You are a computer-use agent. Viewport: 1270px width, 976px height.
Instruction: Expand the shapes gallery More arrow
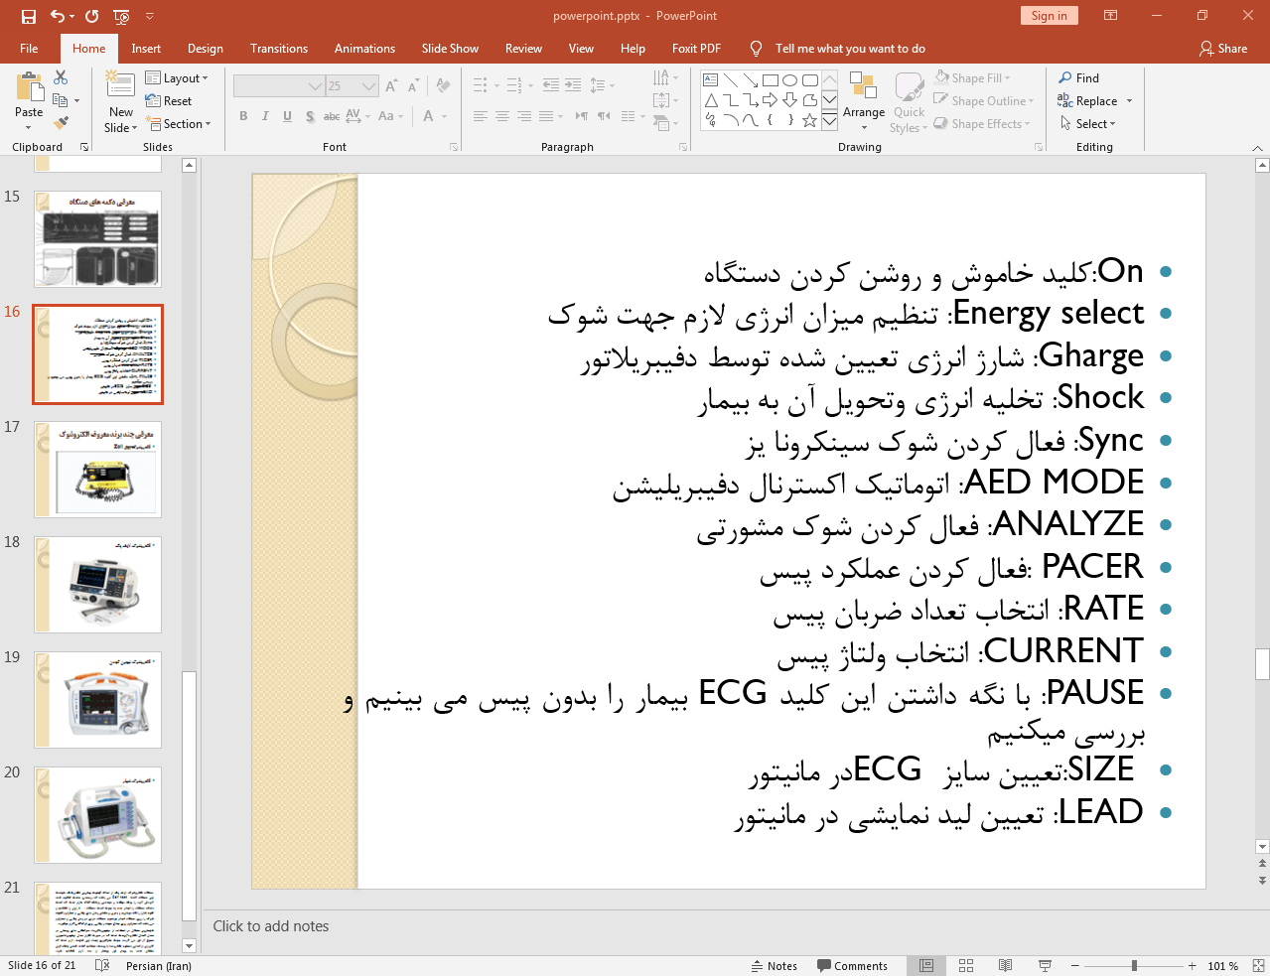point(829,120)
